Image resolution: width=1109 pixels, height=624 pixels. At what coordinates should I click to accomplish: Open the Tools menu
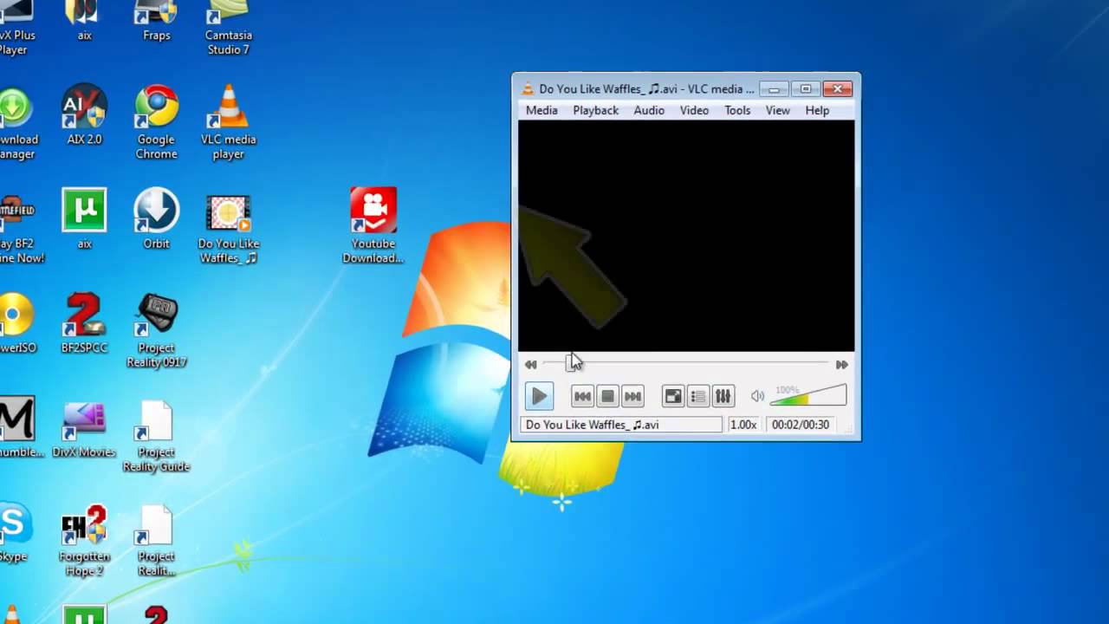737,110
